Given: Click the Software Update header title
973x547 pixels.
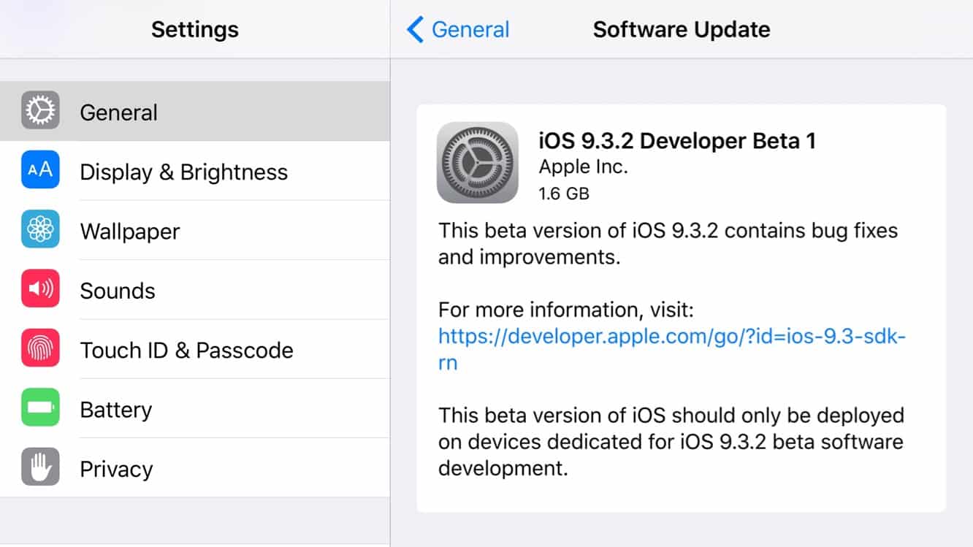Looking at the screenshot, I should tap(681, 30).
